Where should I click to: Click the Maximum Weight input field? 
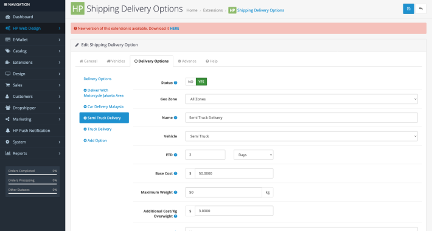[x=223, y=192]
